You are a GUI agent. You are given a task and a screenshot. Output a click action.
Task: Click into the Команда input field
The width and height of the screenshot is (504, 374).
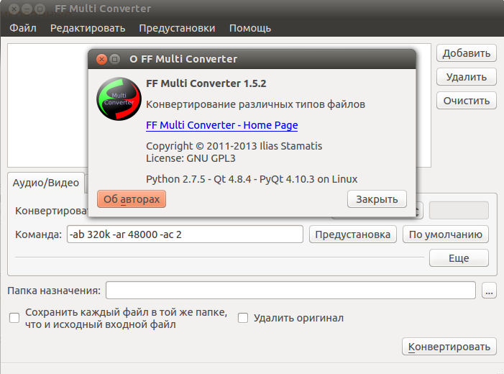pyautogui.click(x=184, y=234)
